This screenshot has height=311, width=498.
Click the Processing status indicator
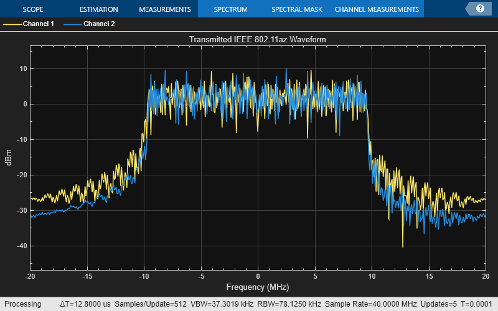click(22, 304)
